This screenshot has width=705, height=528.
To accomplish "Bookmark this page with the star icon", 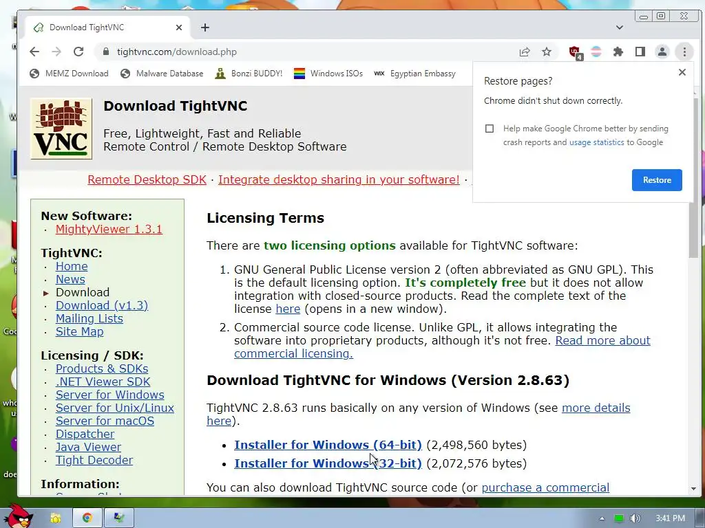I will 547,52.
